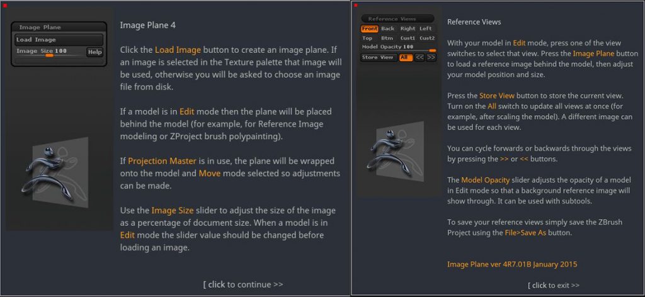Collapse the Reference Views panel header
Image resolution: width=645 pixels, height=297 pixels.
click(397, 19)
